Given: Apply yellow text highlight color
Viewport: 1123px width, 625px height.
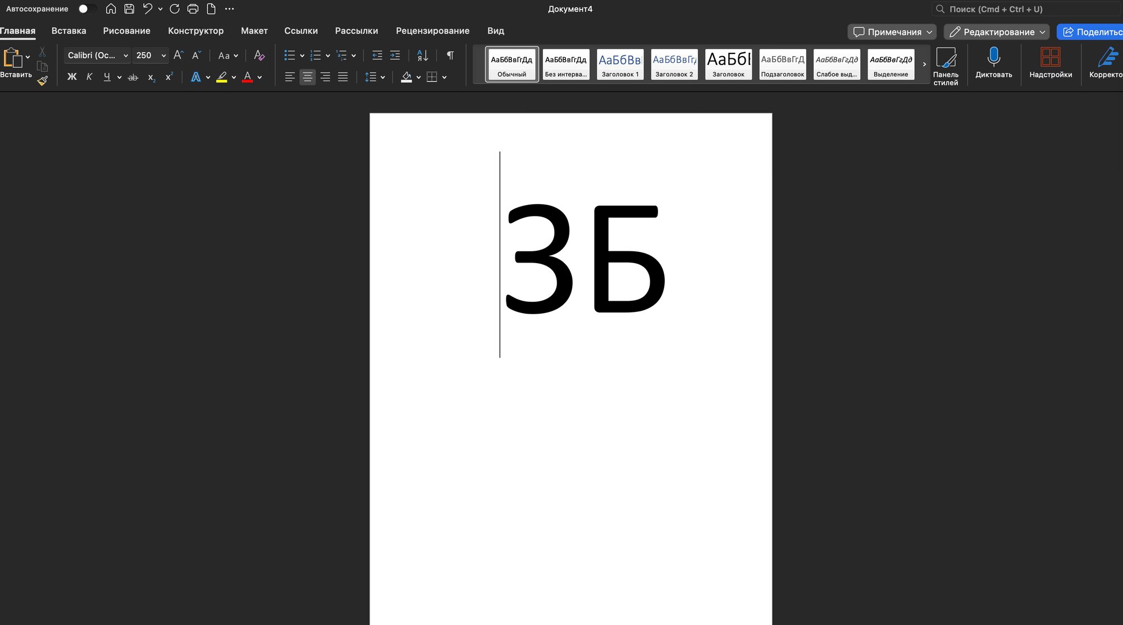Looking at the screenshot, I should (222, 77).
